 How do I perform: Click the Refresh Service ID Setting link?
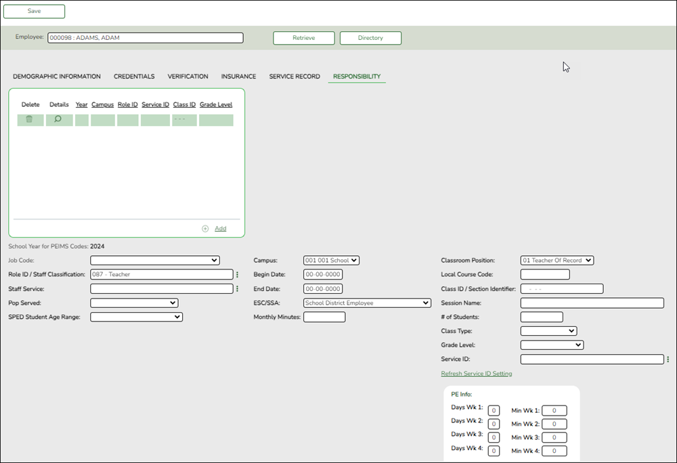(477, 373)
